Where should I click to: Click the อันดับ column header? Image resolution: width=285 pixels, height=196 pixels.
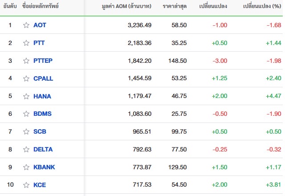click(x=10, y=6)
